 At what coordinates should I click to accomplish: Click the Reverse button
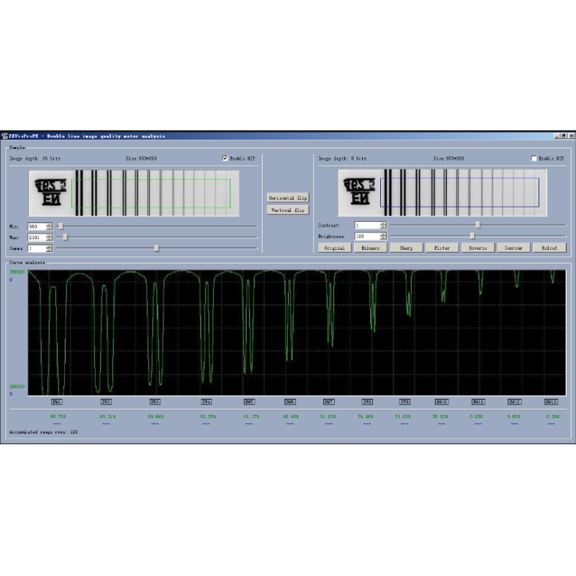coord(477,248)
